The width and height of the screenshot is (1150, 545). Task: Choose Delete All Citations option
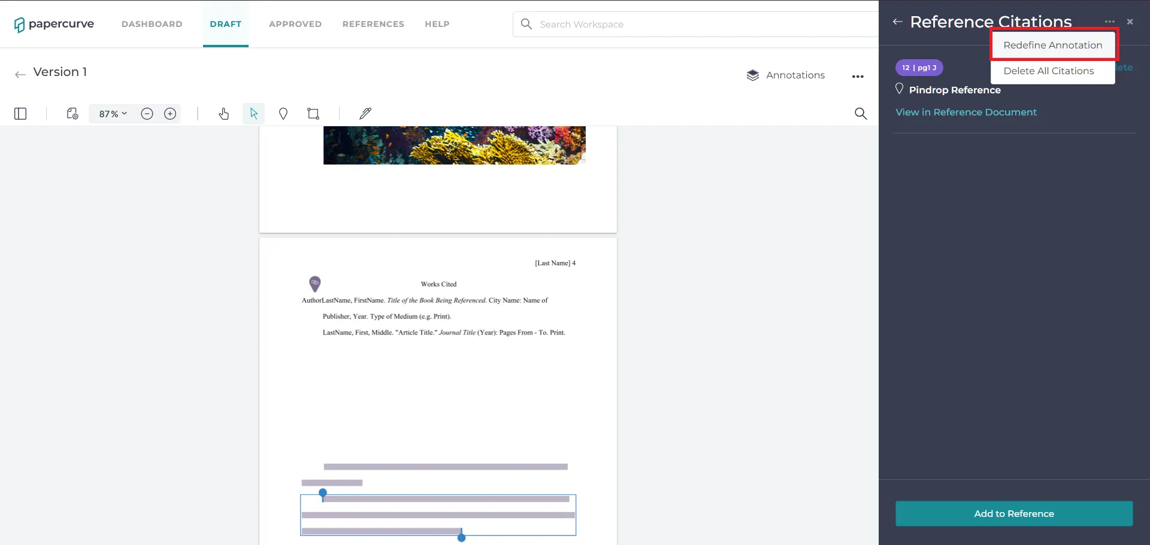[x=1049, y=71]
